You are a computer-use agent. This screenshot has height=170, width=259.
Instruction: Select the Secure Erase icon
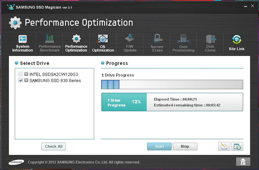point(157,43)
